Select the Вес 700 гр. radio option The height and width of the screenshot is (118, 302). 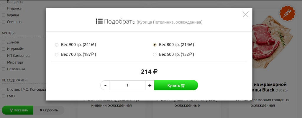tap(57, 54)
